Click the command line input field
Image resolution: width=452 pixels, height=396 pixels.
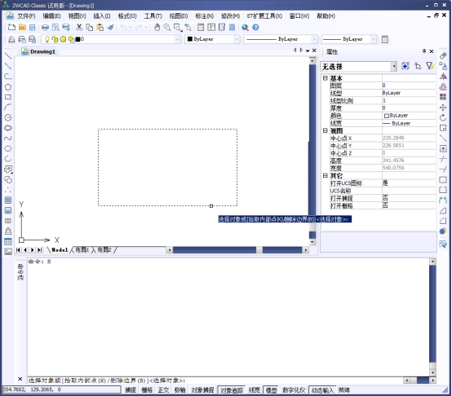(215, 381)
